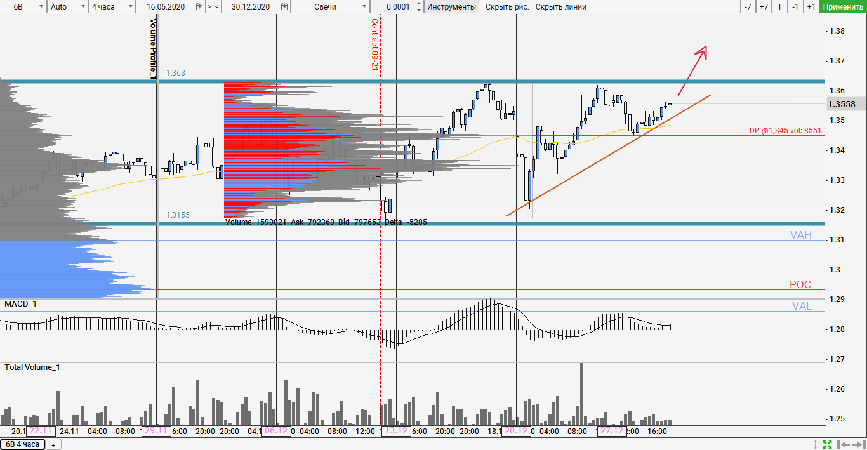Add a new chart tab with '+'
This screenshot has width=867, height=450.
(x=53, y=444)
